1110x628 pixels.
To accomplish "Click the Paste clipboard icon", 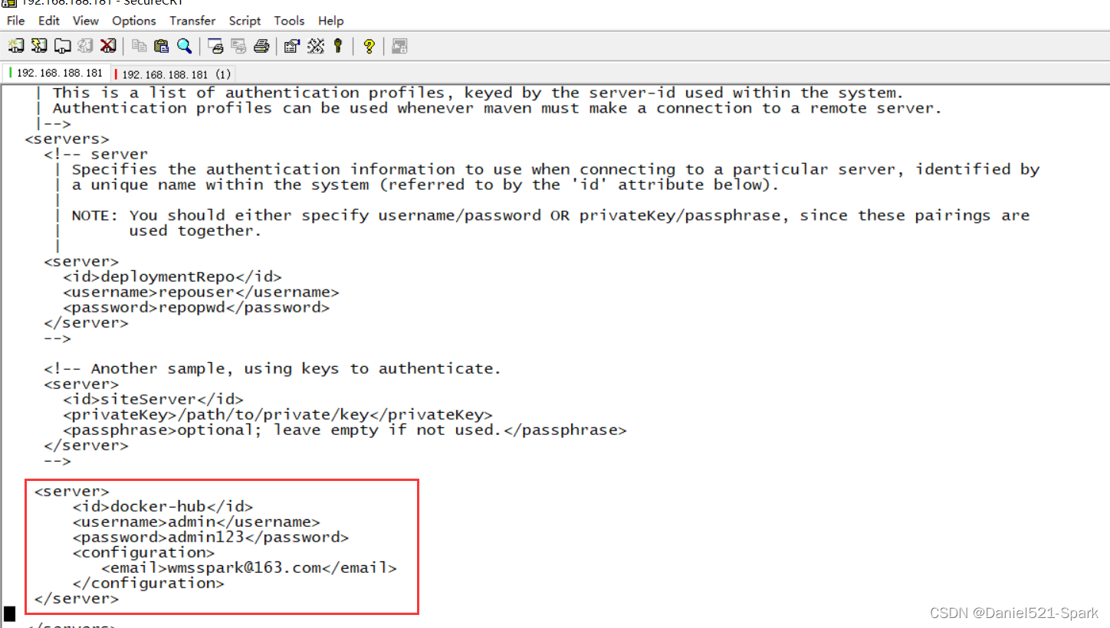I will point(162,46).
